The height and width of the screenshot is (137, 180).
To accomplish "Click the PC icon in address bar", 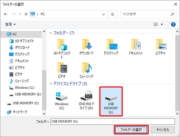I will tap(33, 14).
